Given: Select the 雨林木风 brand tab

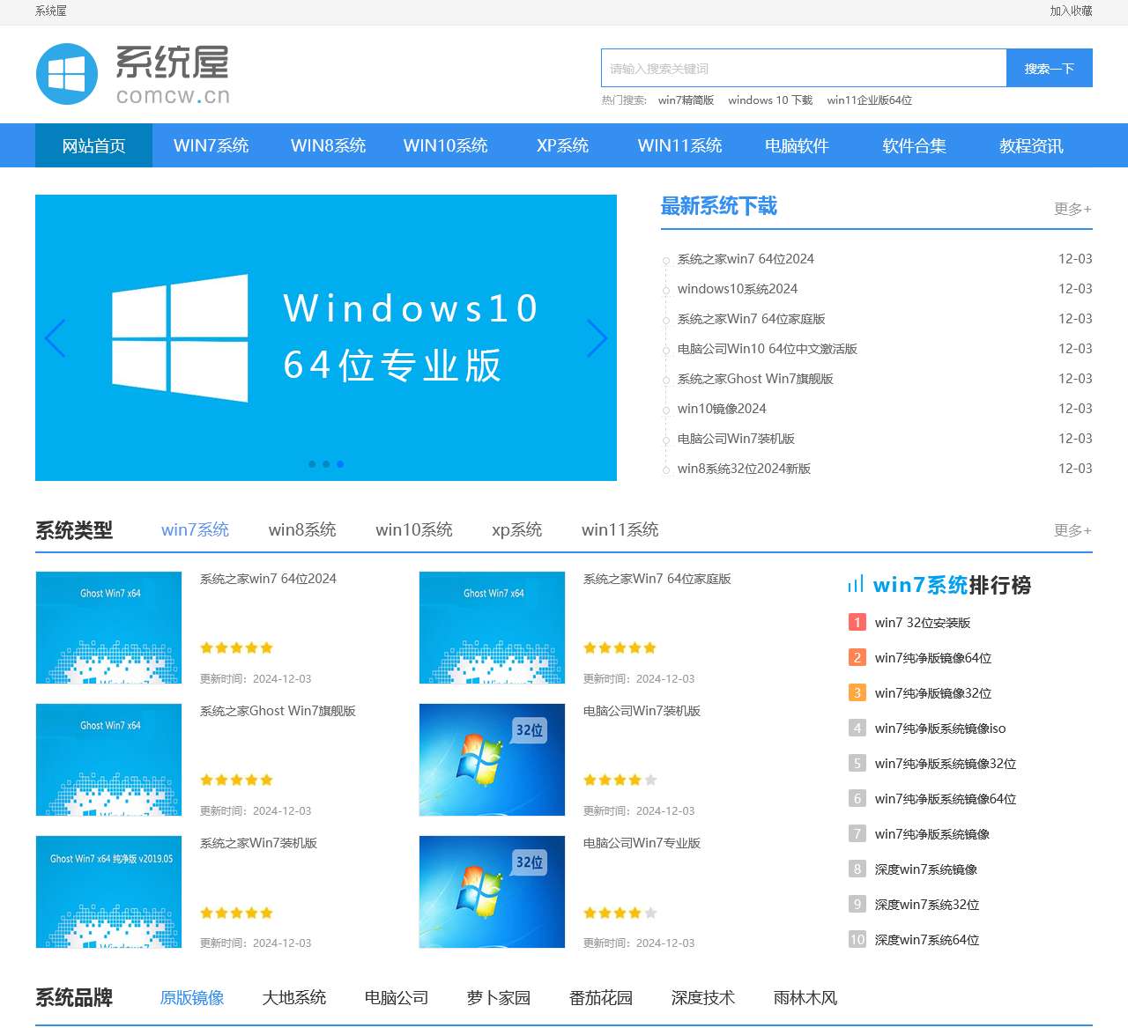Looking at the screenshot, I should pos(805,997).
